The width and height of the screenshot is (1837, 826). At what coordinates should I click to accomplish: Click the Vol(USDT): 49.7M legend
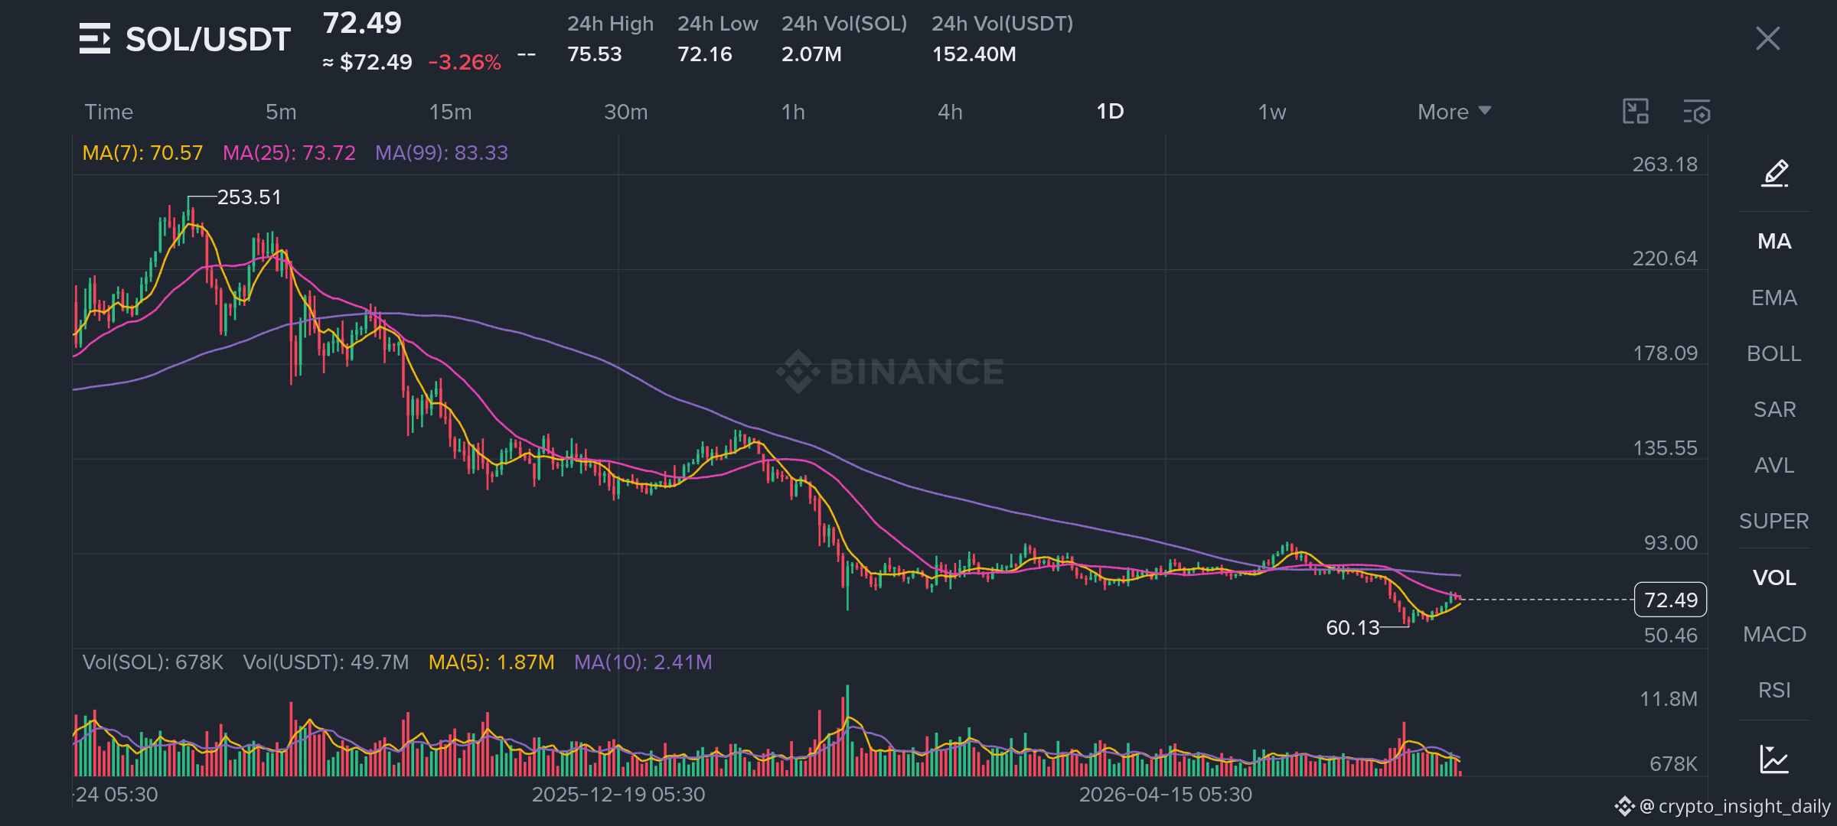326,662
